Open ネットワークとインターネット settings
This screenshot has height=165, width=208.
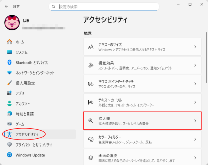pyautogui.click(x=40, y=73)
